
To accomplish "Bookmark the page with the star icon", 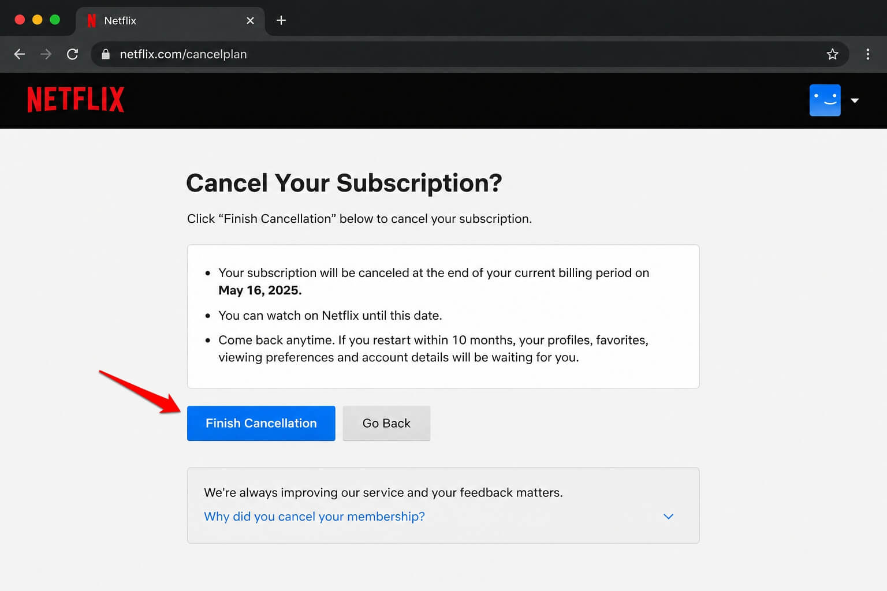I will coord(832,54).
